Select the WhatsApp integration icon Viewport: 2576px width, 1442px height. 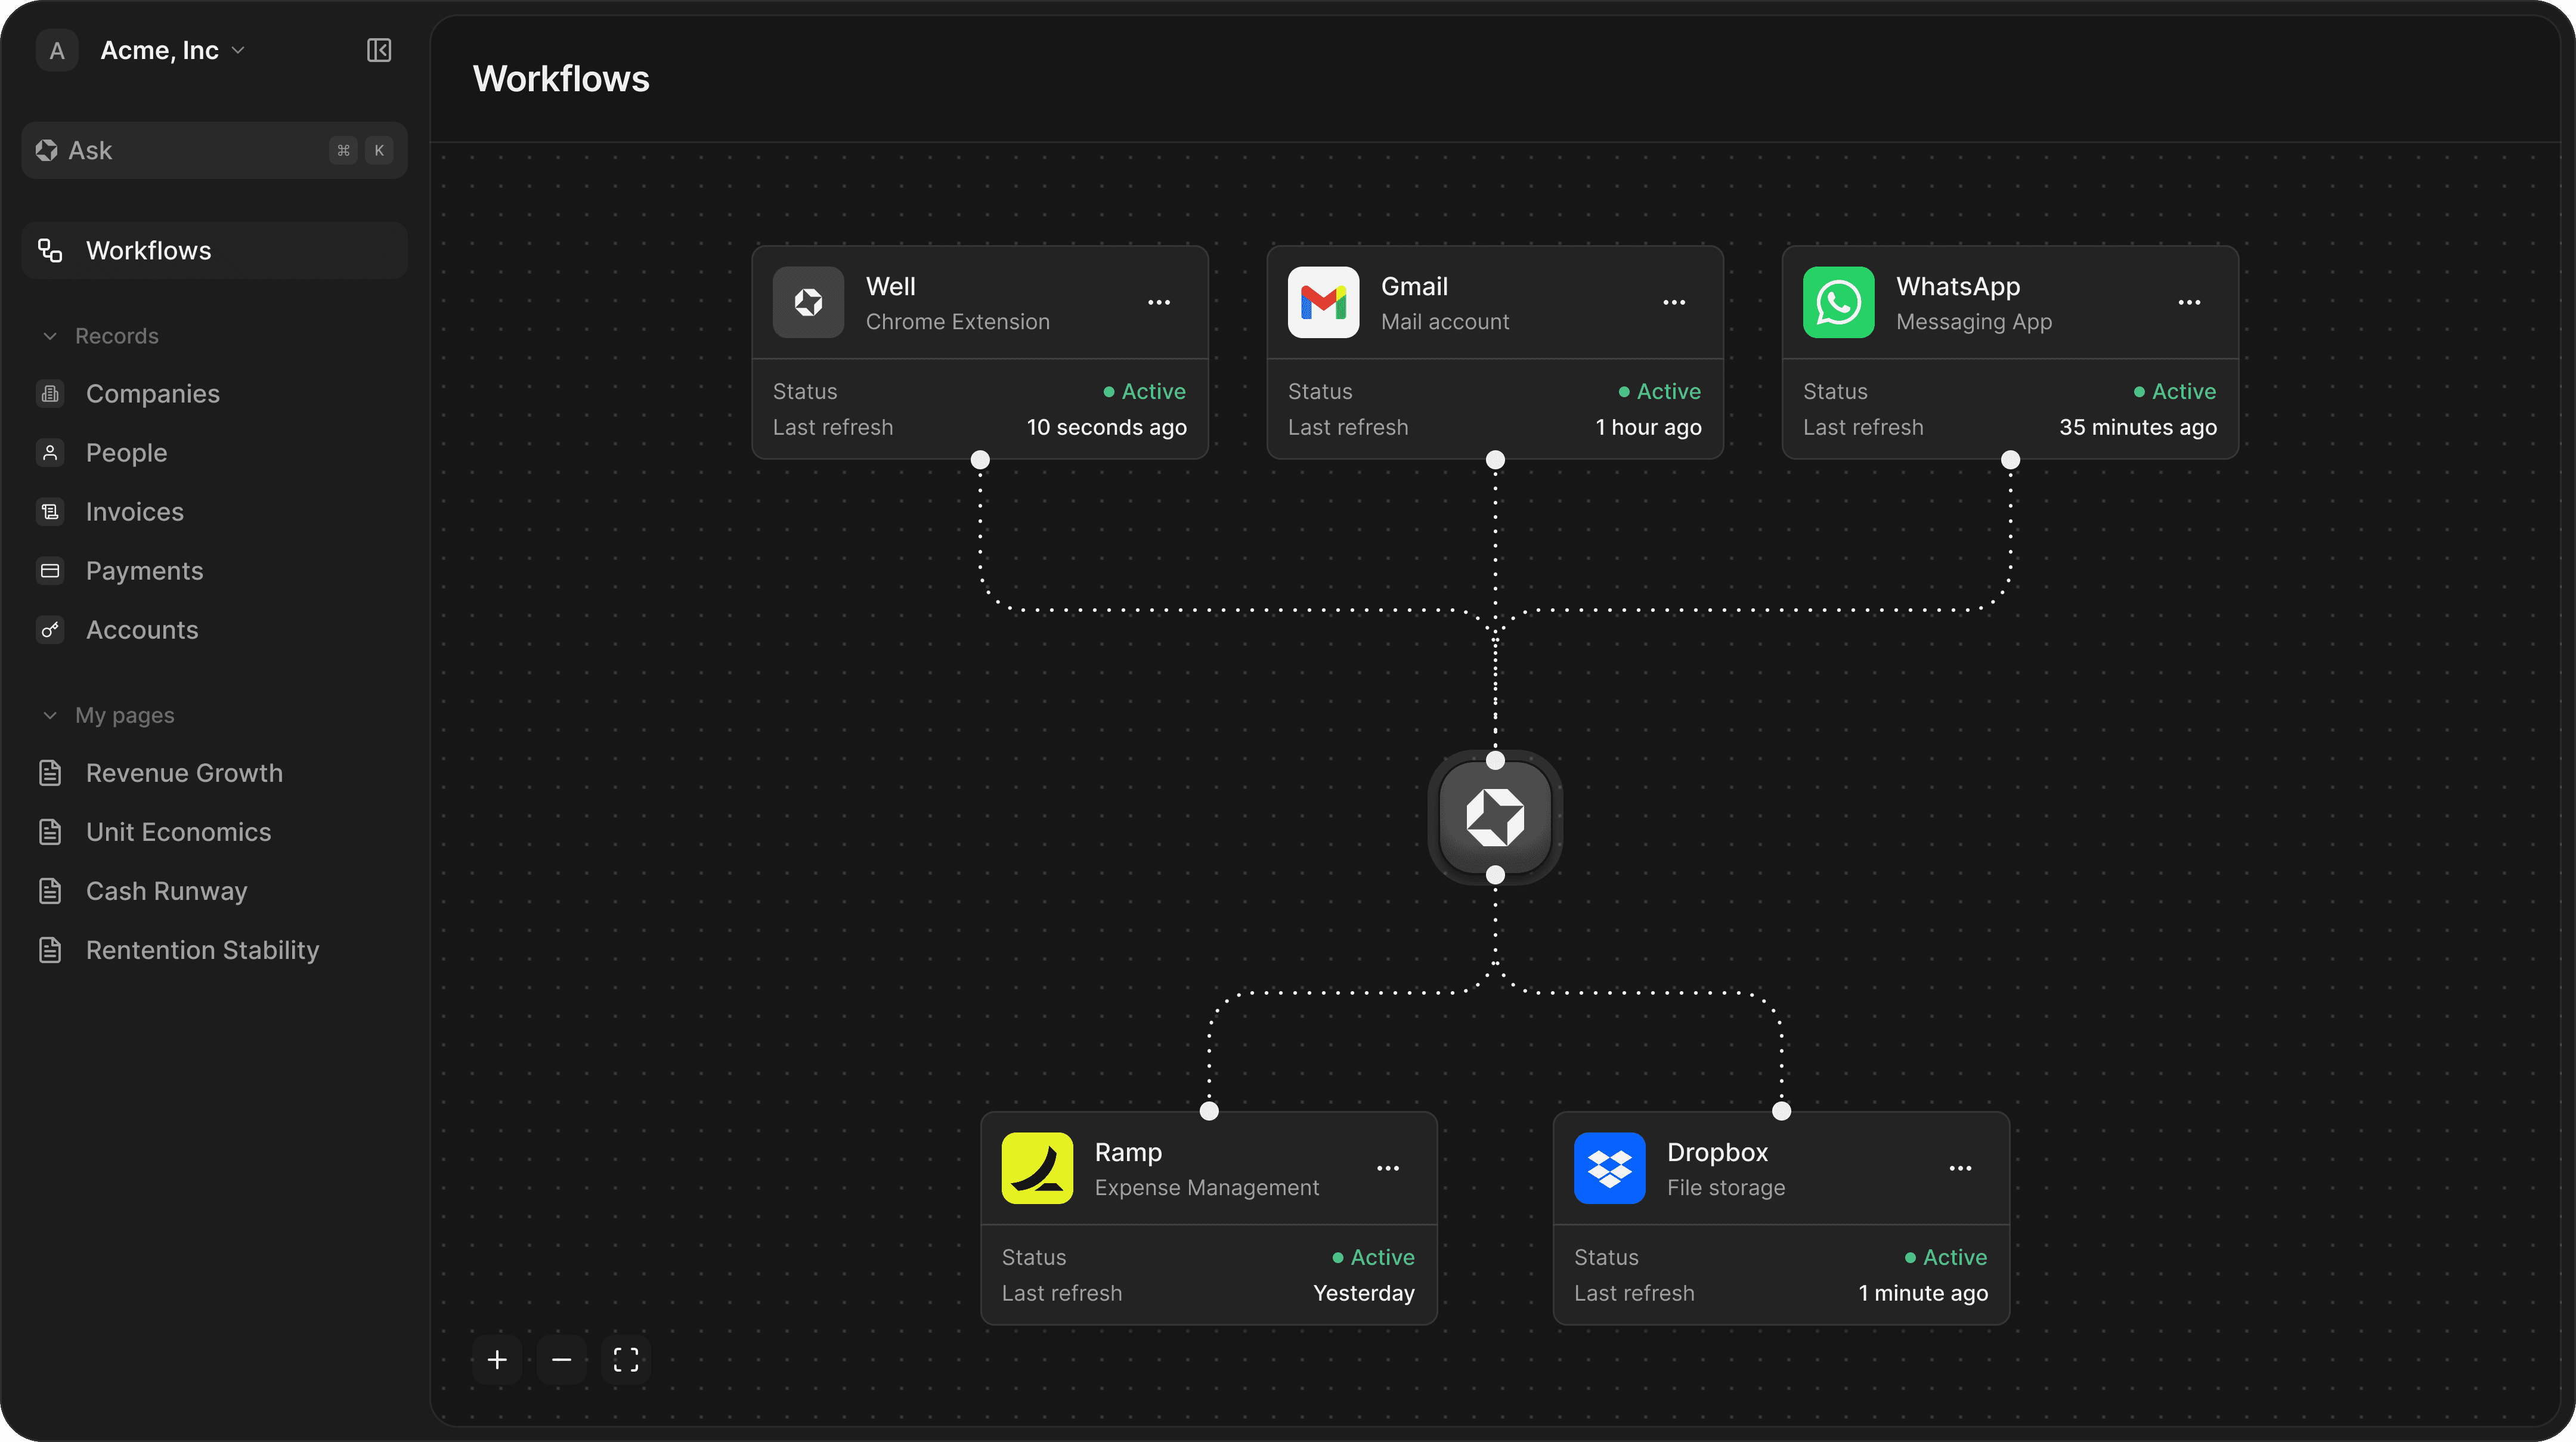pos(1837,302)
